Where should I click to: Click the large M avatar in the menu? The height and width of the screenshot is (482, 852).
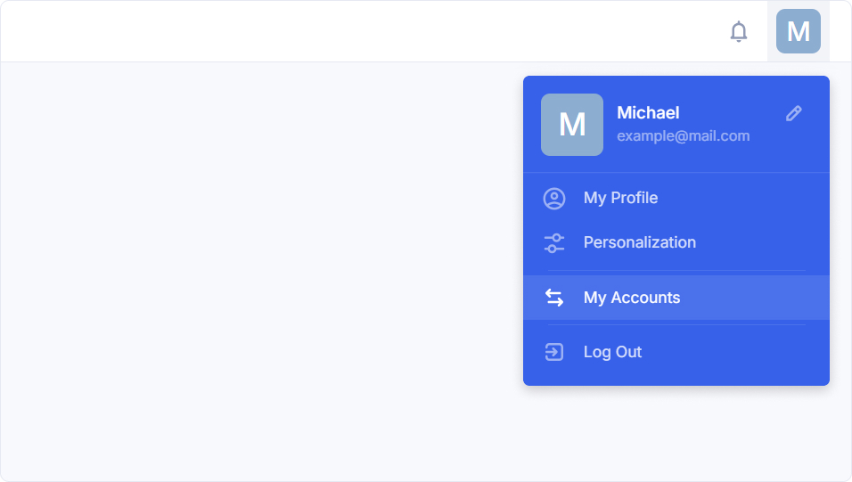(572, 125)
